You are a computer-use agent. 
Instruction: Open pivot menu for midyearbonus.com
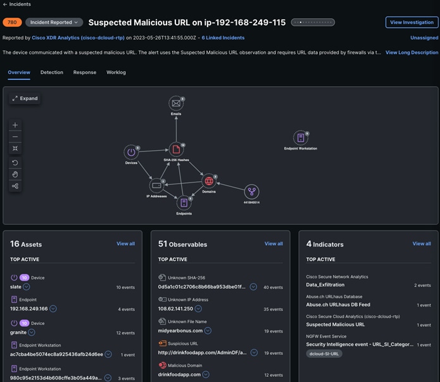(x=208, y=331)
